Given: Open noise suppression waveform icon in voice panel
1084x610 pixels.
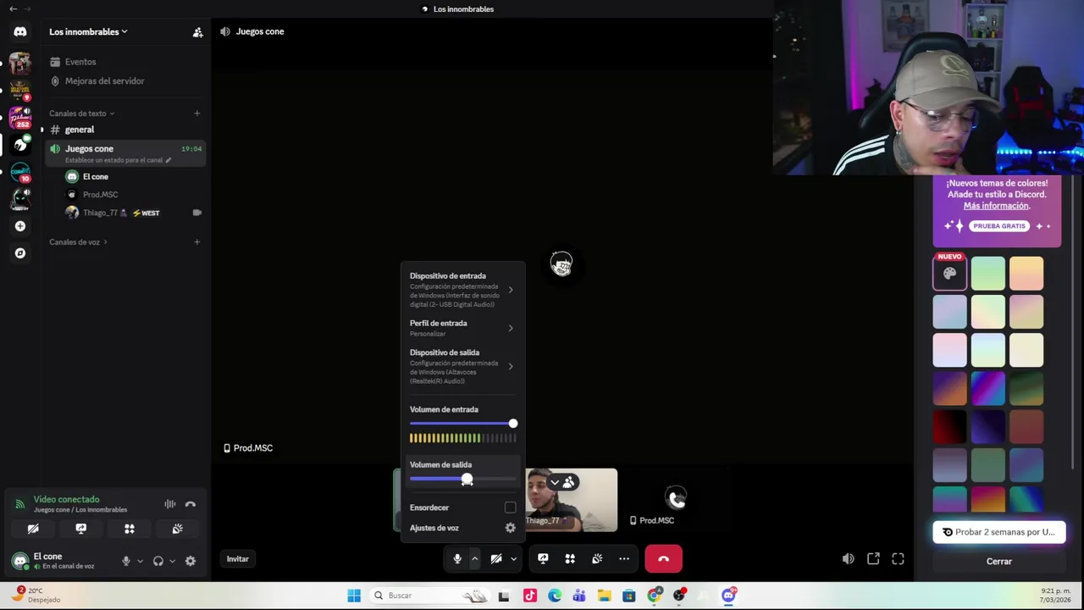Looking at the screenshot, I should pyautogui.click(x=170, y=504).
